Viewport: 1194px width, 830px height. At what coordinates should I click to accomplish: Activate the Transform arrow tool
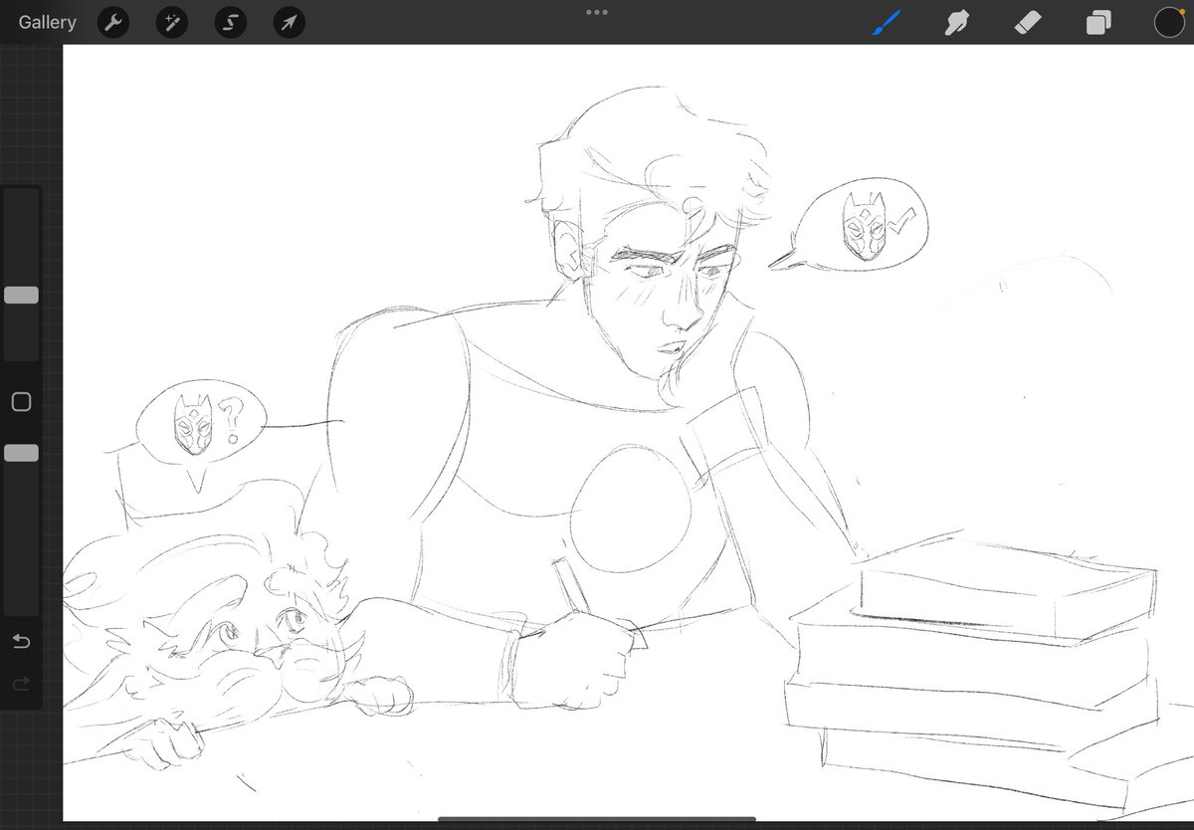click(289, 22)
